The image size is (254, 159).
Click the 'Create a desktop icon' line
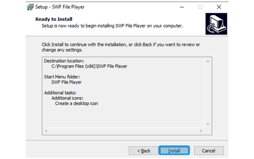tap(77, 104)
